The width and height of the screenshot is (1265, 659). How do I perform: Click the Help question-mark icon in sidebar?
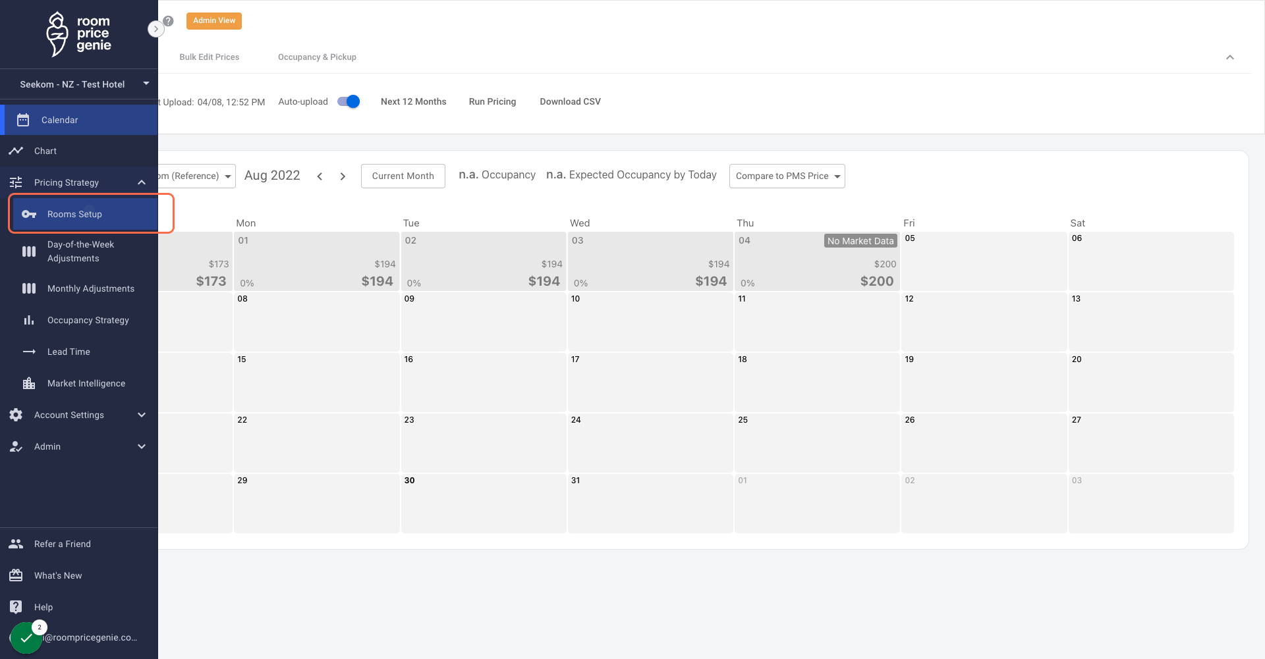(x=16, y=607)
